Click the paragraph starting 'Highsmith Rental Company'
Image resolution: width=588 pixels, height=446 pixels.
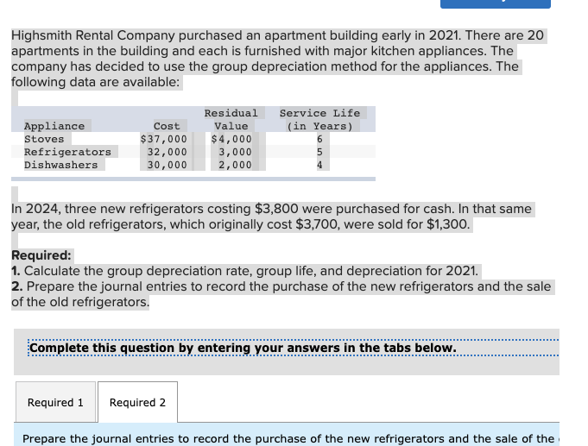coord(277,59)
